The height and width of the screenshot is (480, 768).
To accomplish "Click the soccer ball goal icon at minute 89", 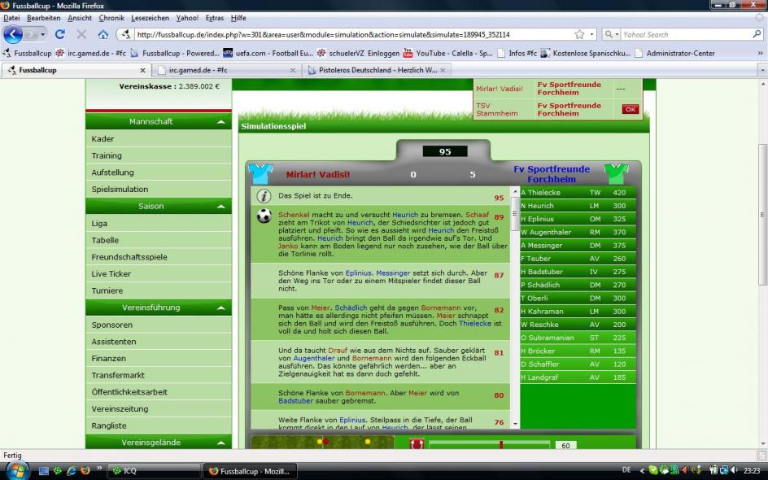I will tap(264, 216).
